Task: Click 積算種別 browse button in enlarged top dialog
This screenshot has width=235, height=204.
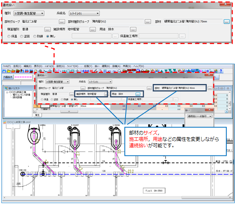Action: (47, 30)
